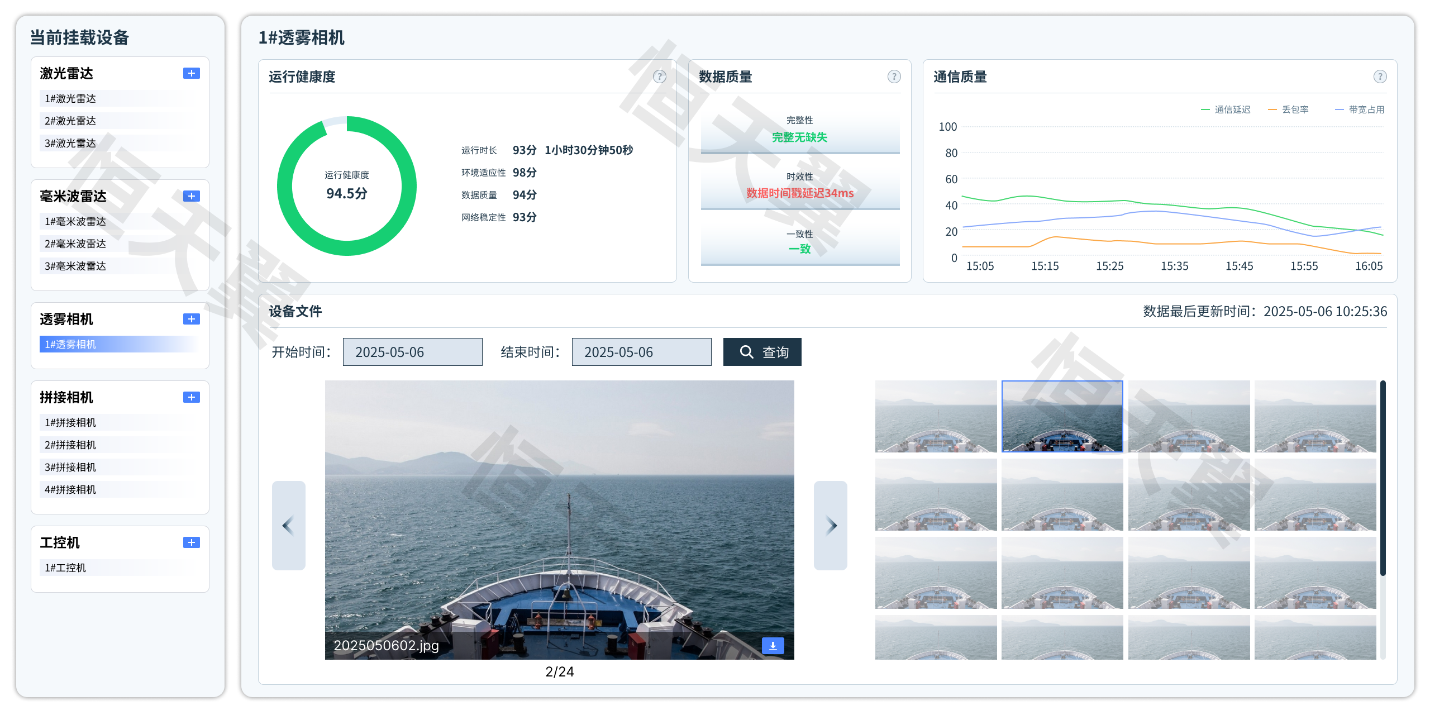Image resolution: width=1430 pixels, height=715 pixels.
Task: Click the plus icon beside 激光雷达
Action: click(191, 73)
